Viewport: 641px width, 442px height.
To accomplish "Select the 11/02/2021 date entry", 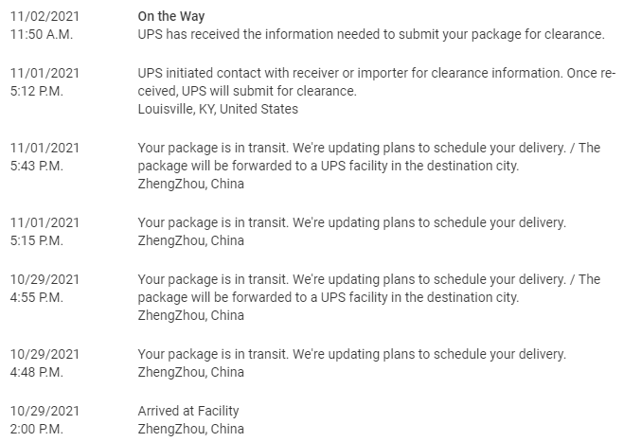I will pyautogui.click(x=45, y=16).
